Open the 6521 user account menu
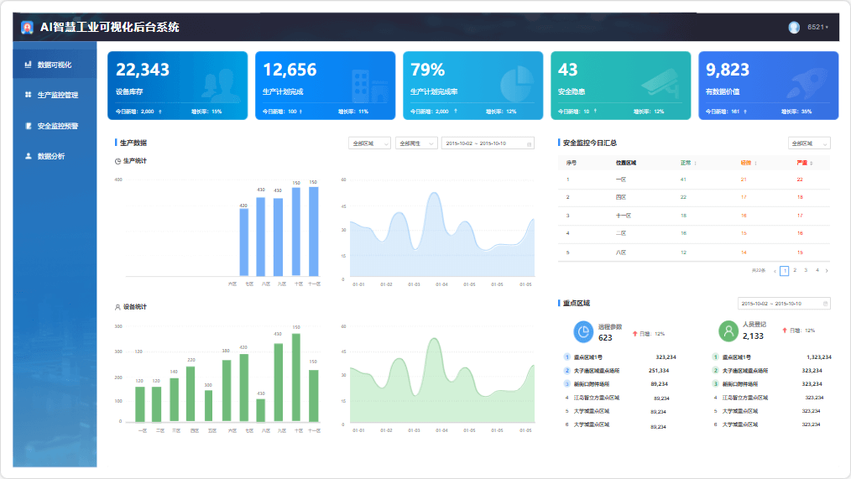The image size is (851, 479). [x=817, y=28]
